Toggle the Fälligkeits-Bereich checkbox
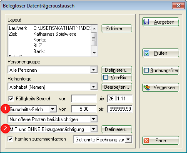 (x=11, y=99)
